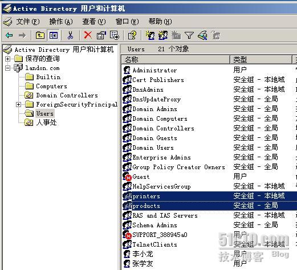Expand the 保存的查询 tree node

(7, 59)
